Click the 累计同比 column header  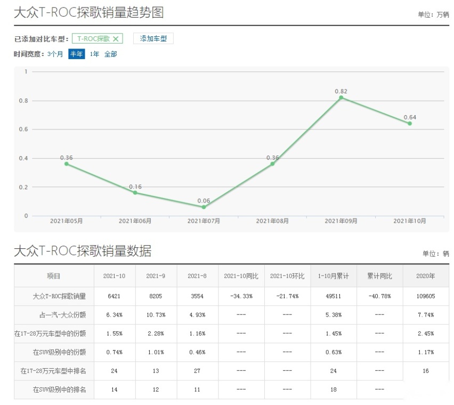379,276
